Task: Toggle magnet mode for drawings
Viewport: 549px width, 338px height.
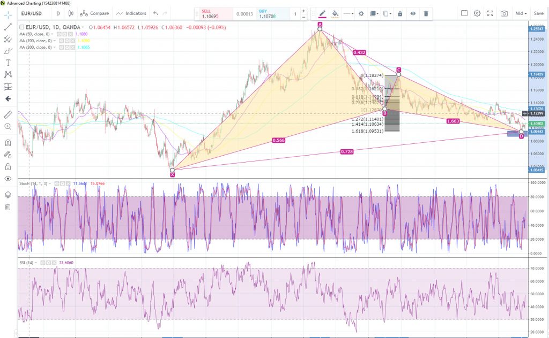Action: tap(8, 142)
